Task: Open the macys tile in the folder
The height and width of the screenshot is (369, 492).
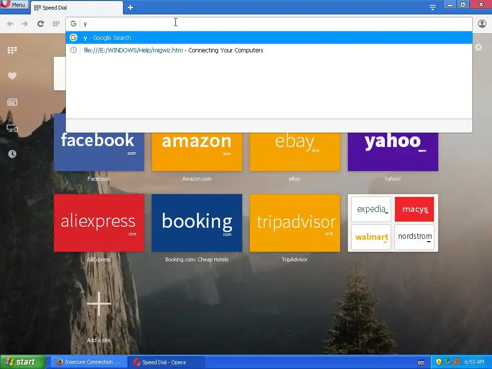Action: pos(414,209)
